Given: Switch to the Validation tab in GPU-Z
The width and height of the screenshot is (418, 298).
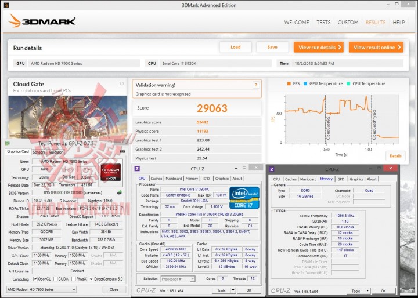Looking at the screenshot, I should 56,152.
